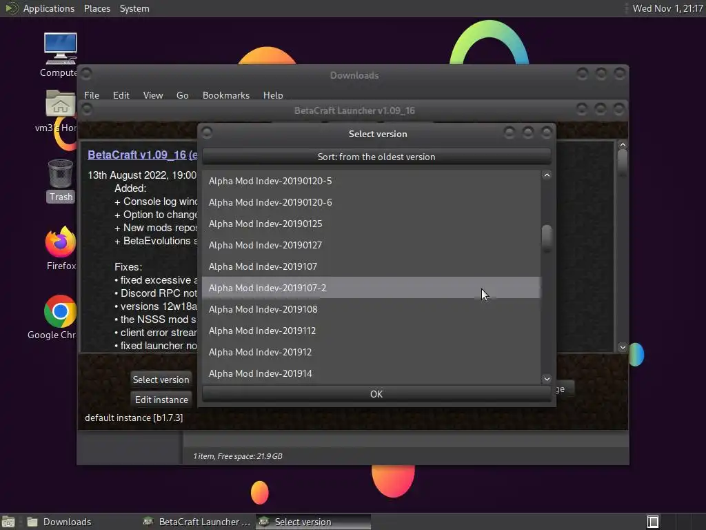
Task: Open Help menu in Downloads window
Action: [273, 95]
